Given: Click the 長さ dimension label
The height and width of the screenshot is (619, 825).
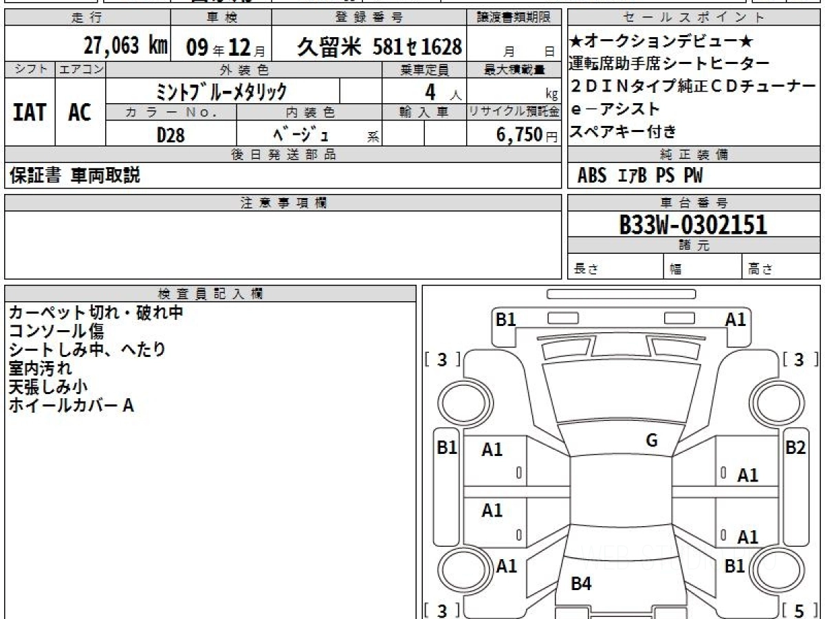Looking at the screenshot, I should tap(586, 270).
